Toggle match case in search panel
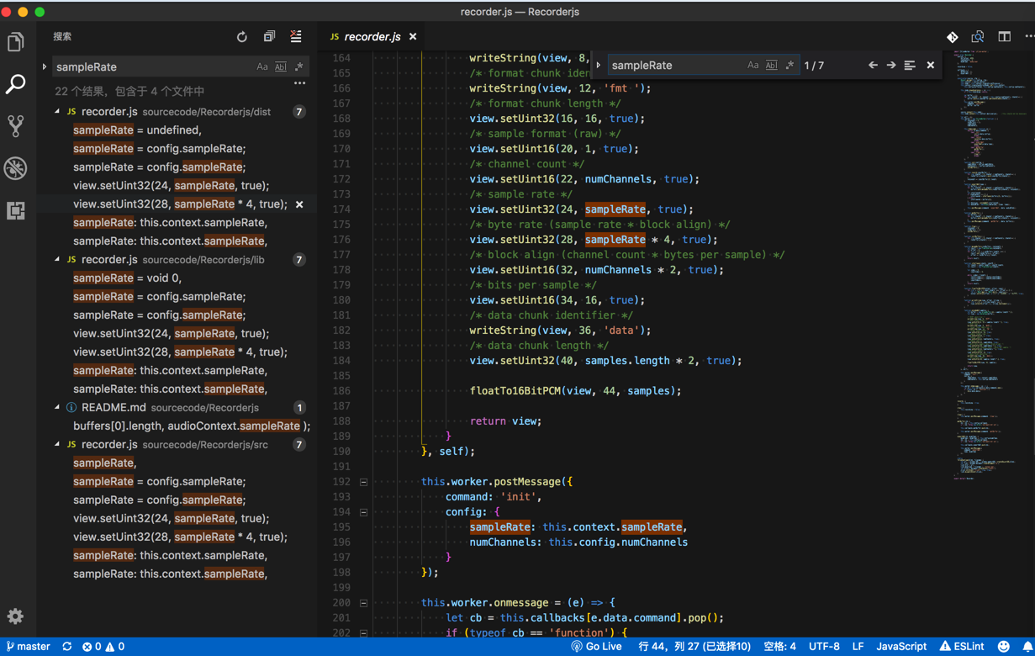The height and width of the screenshot is (656, 1035). tap(262, 66)
